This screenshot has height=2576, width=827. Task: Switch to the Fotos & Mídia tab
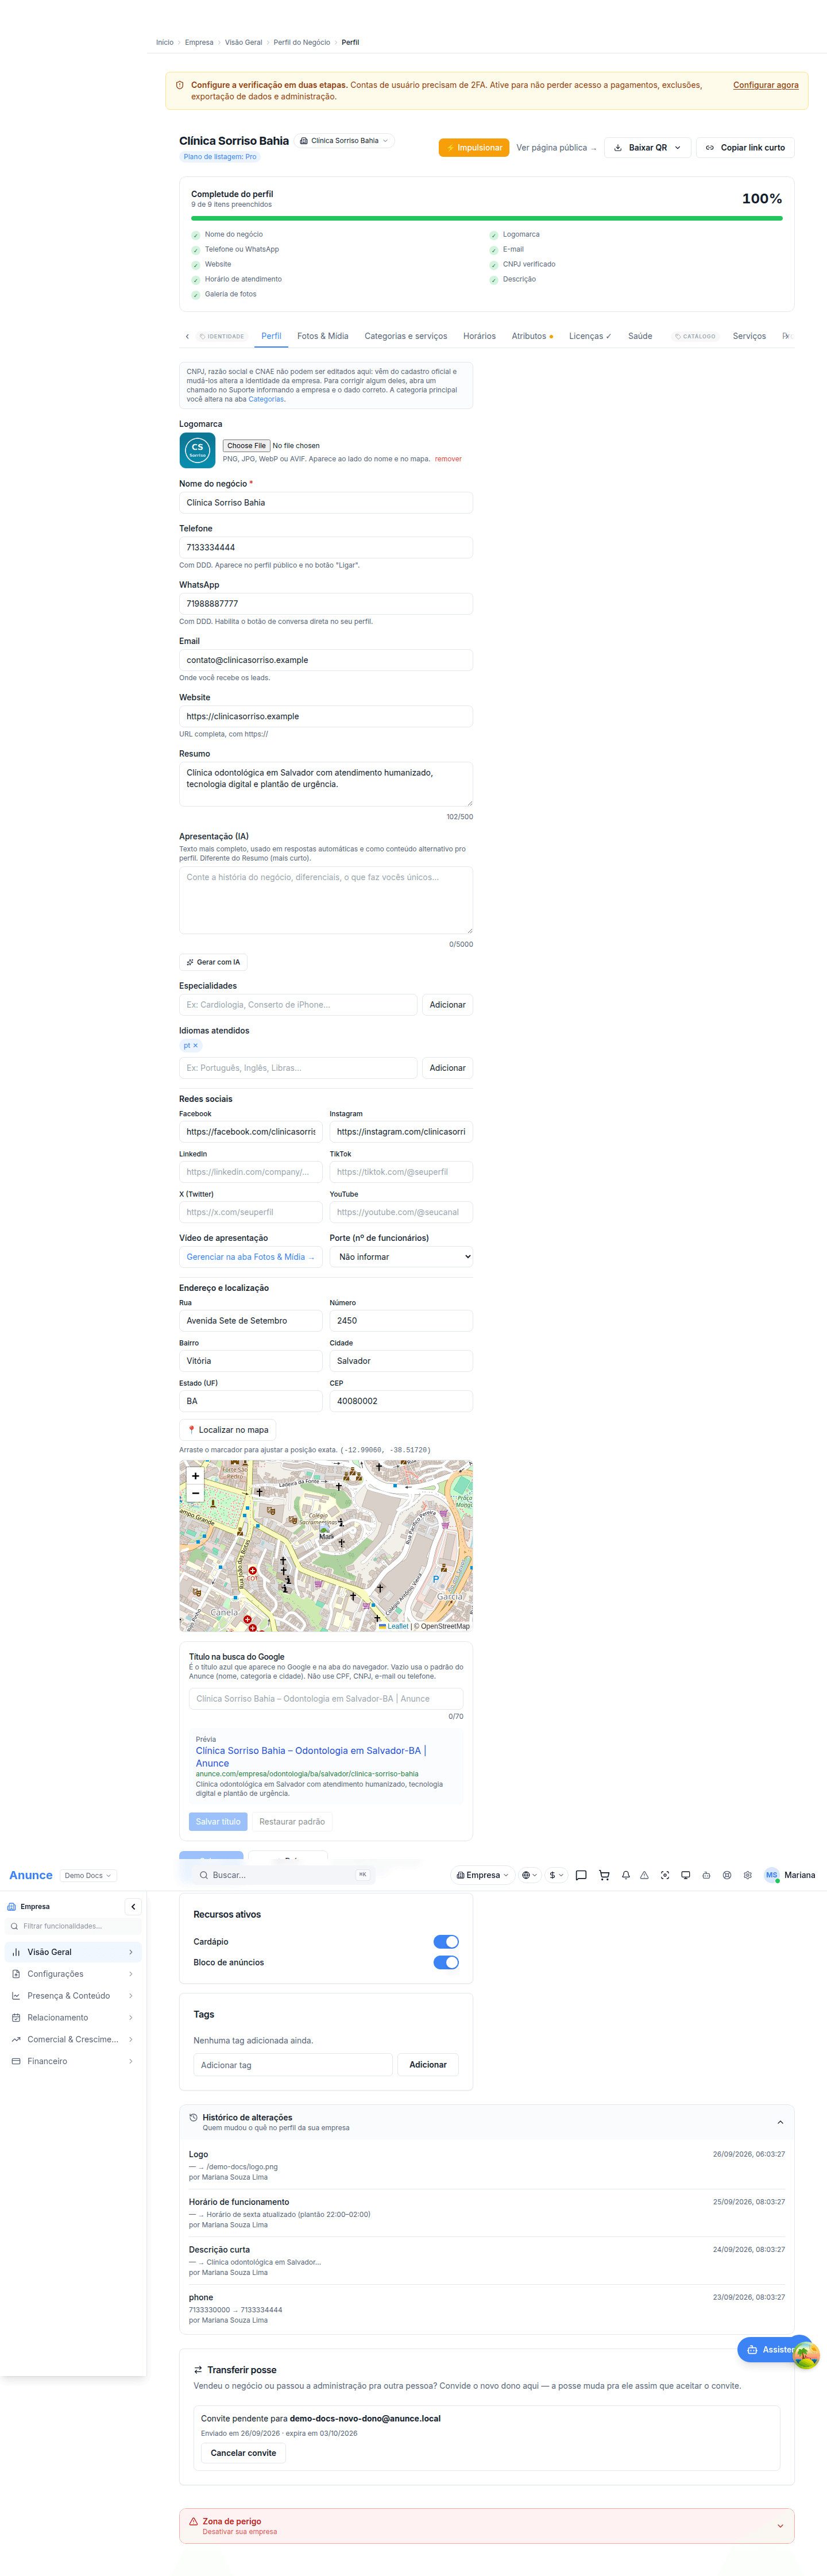pyautogui.click(x=322, y=336)
